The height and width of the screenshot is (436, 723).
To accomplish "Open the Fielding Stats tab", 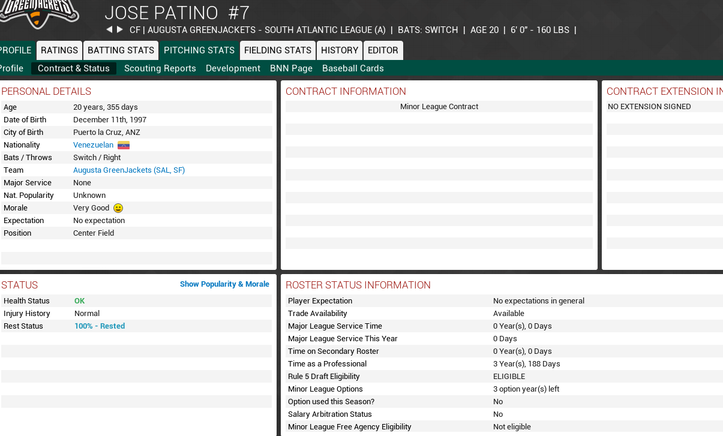I will [x=278, y=50].
